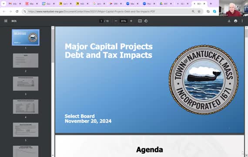
Task: Close the Google Drive tab
Action: 171,3
